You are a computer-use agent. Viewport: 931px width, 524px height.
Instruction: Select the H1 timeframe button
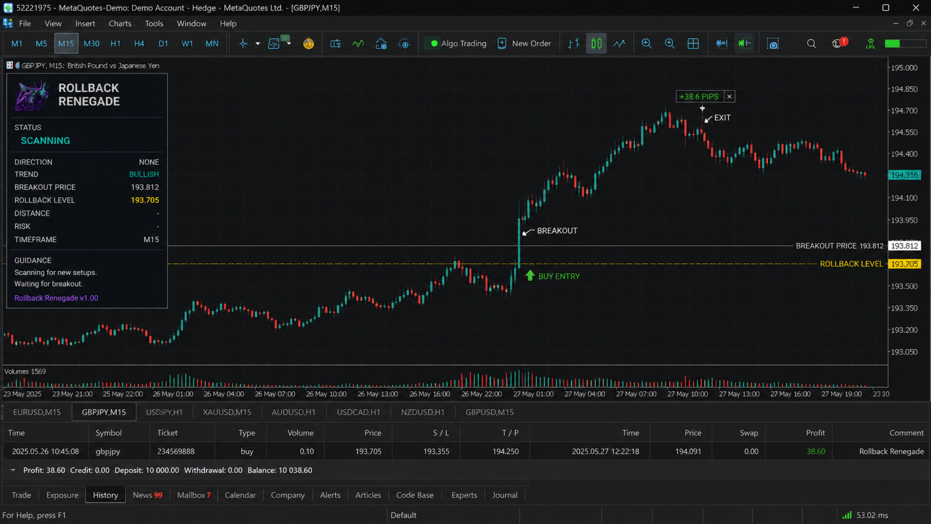click(x=115, y=43)
